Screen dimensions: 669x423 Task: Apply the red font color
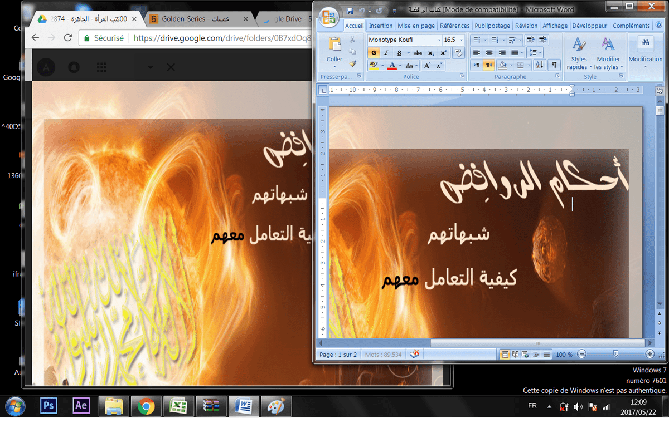click(x=392, y=66)
